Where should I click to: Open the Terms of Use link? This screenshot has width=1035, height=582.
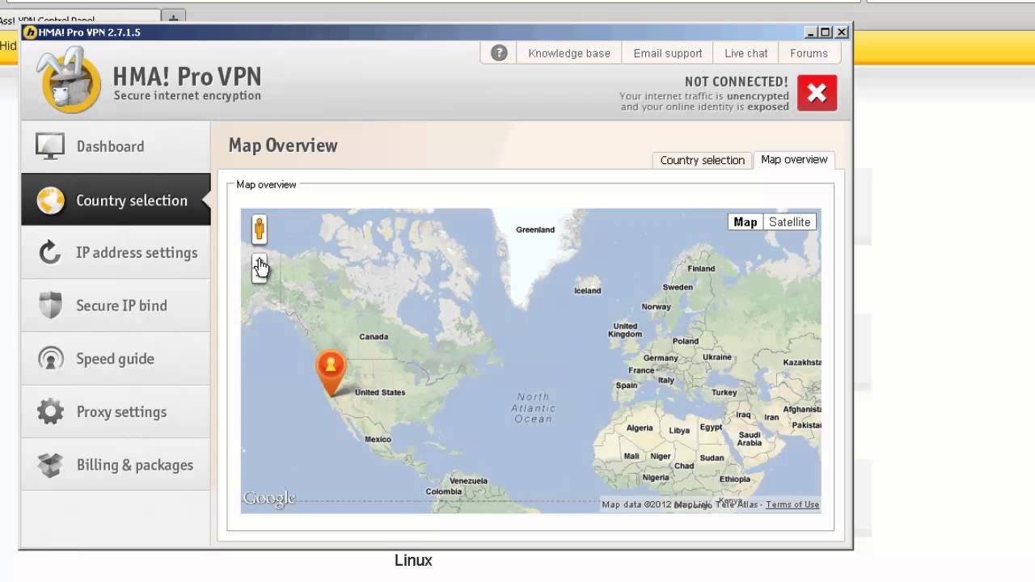792,504
